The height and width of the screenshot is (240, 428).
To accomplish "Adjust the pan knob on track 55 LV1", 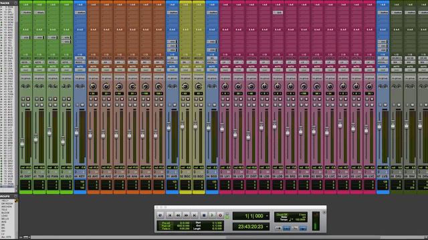I will point(225,87).
